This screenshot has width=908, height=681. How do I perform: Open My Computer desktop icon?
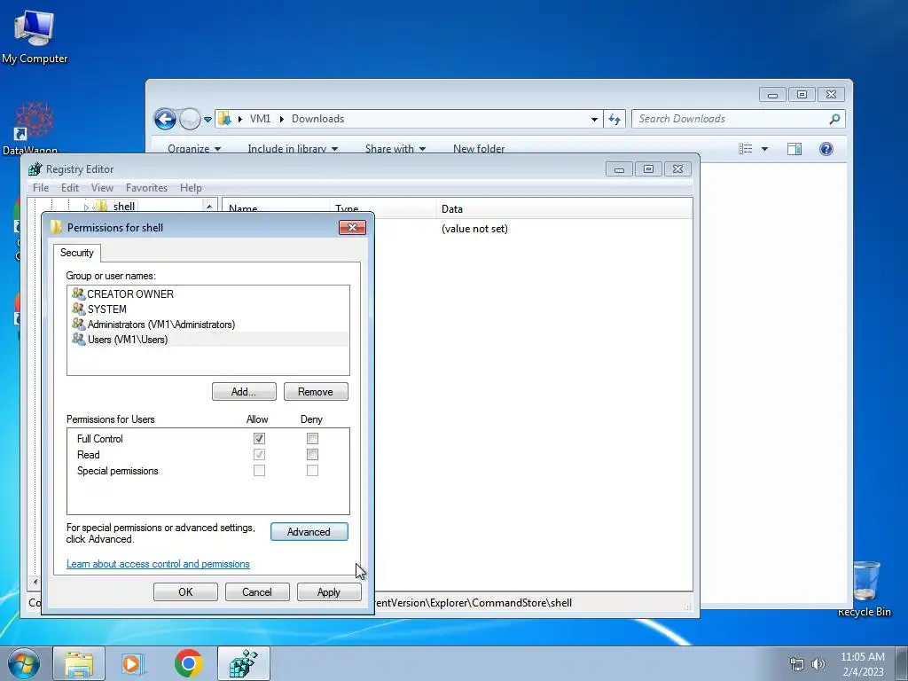tap(35, 37)
